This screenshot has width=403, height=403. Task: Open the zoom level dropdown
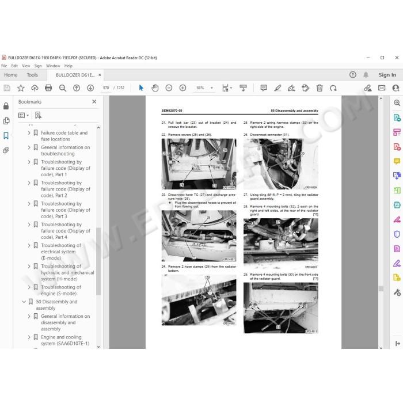(x=212, y=88)
